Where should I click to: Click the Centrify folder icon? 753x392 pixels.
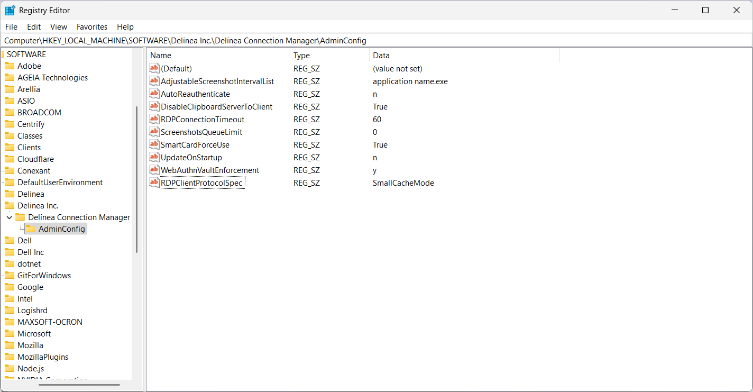pos(10,124)
